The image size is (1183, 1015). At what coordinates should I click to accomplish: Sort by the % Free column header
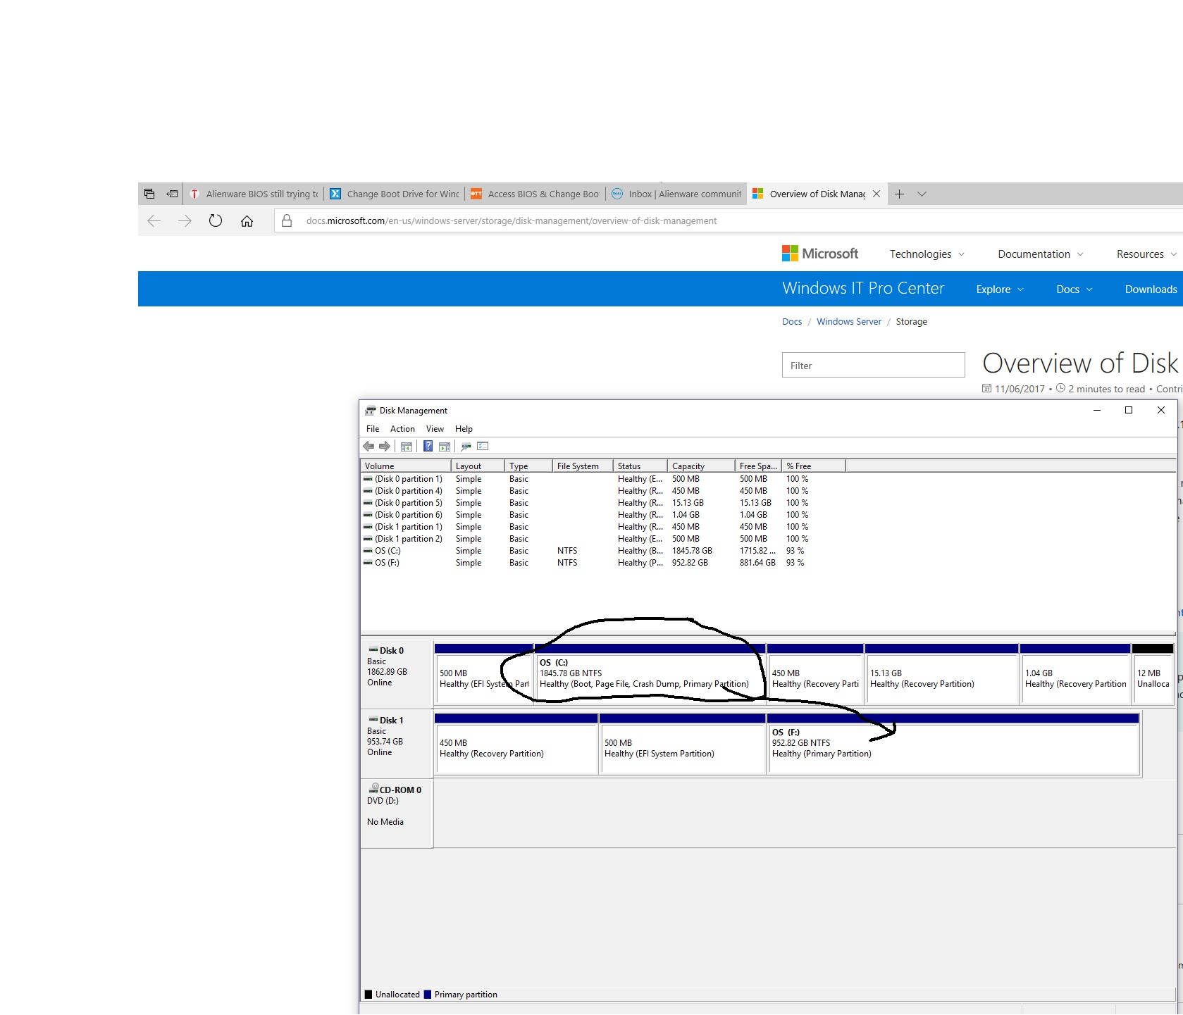(814, 466)
